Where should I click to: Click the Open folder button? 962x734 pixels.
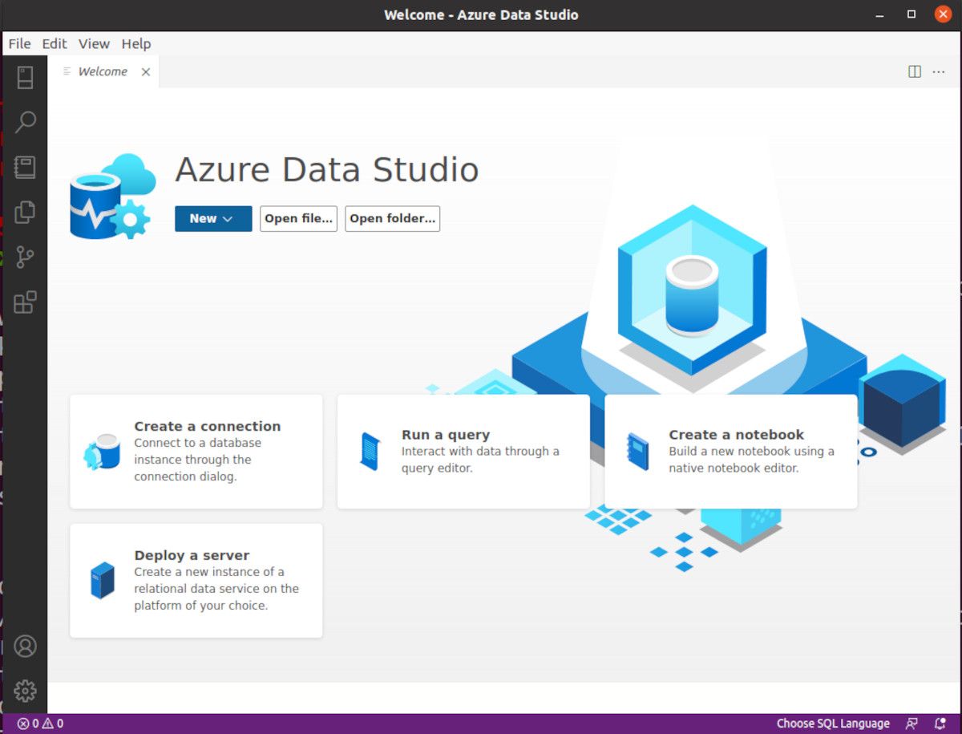click(392, 218)
